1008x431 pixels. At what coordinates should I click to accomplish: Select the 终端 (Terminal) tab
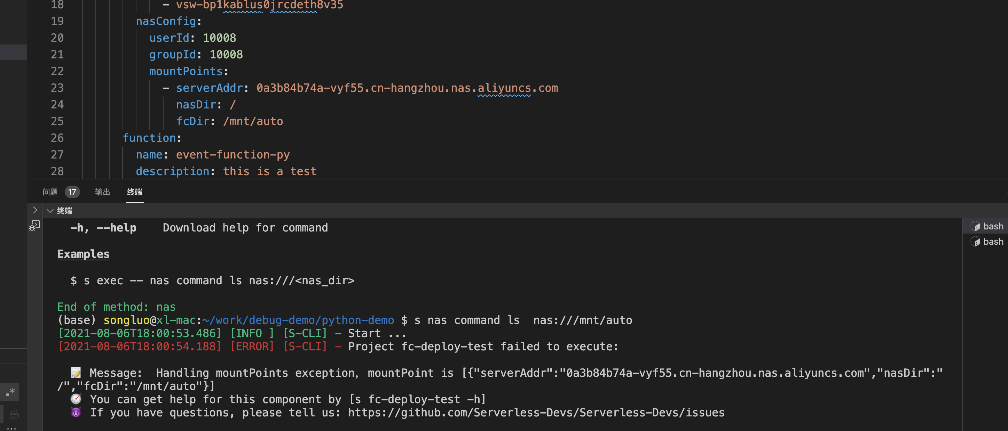pos(135,192)
